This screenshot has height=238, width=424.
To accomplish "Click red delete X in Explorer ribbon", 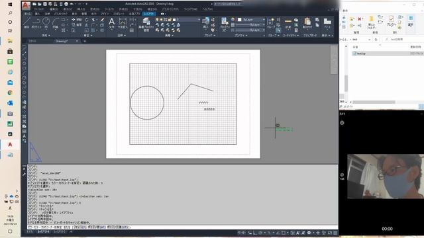I will tap(360, 19).
